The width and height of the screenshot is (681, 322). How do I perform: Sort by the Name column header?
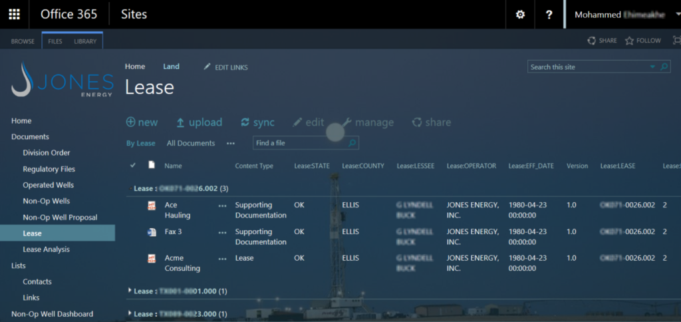point(174,166)
